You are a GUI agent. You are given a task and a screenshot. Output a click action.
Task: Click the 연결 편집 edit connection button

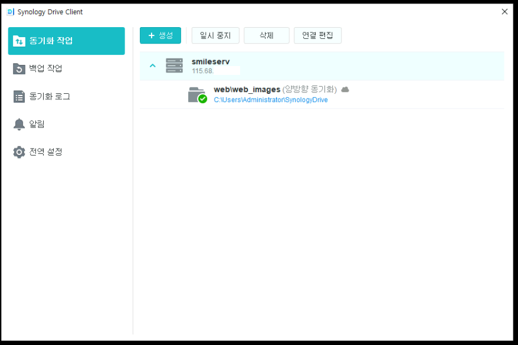pos(317,35)
